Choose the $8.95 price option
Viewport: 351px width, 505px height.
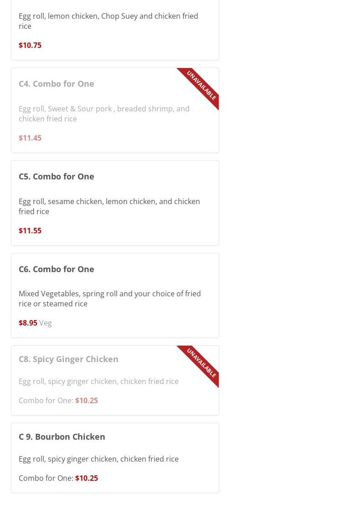pyautogui.click(x=28, y=323)
